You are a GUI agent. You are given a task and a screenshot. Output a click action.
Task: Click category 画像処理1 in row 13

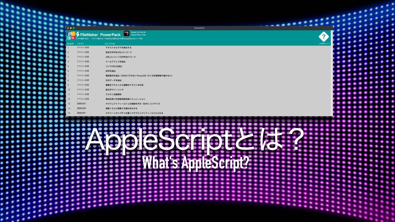(82, 104)
